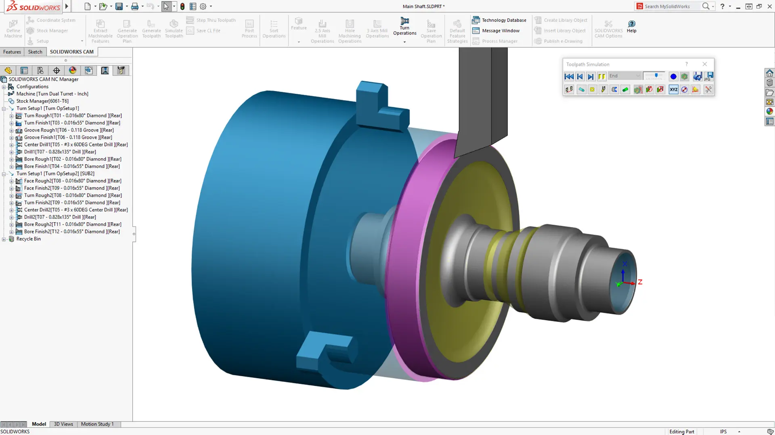This screenshot has height=435, width=775.
Task: Collapse the Turn Setup1 tree node
Action: [x=4, y=109]
